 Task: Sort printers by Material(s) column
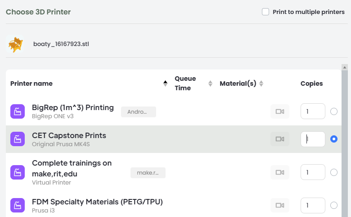tap(261, 83)
